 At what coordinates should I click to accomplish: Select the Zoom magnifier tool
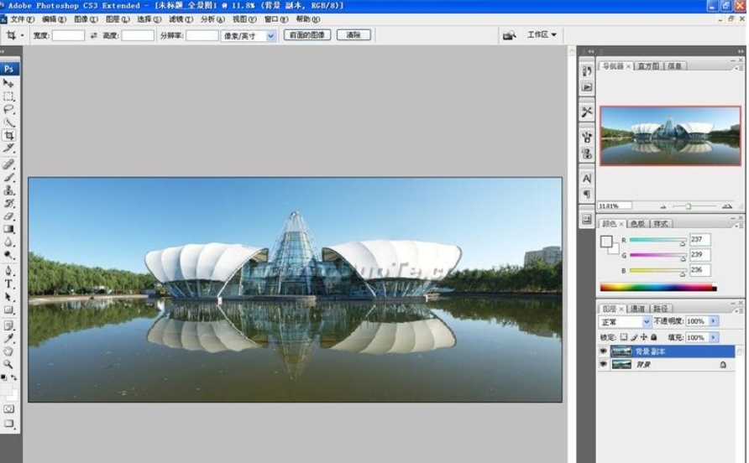click(9, 365)
